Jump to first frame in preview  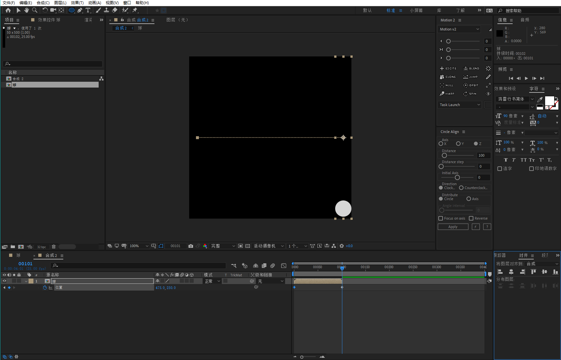tap(511, 78)
